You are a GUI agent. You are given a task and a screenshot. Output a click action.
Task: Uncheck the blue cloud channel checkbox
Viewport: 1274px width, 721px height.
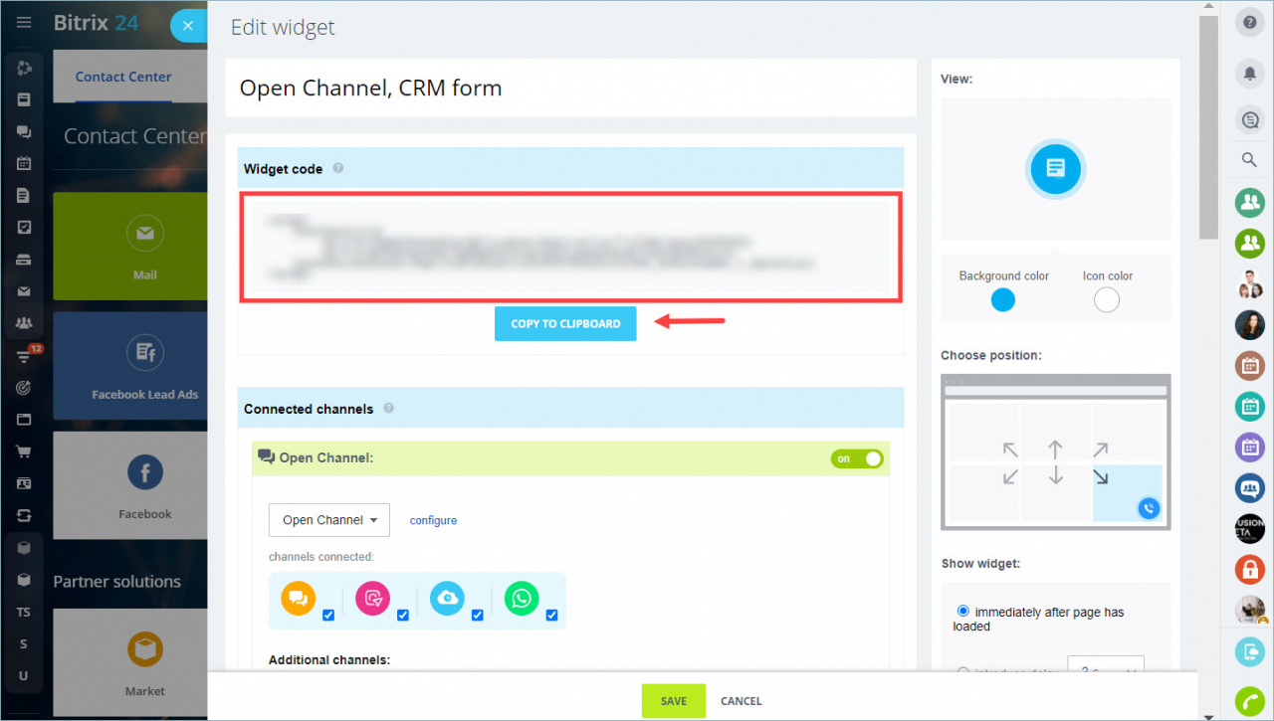pos(478,616)
